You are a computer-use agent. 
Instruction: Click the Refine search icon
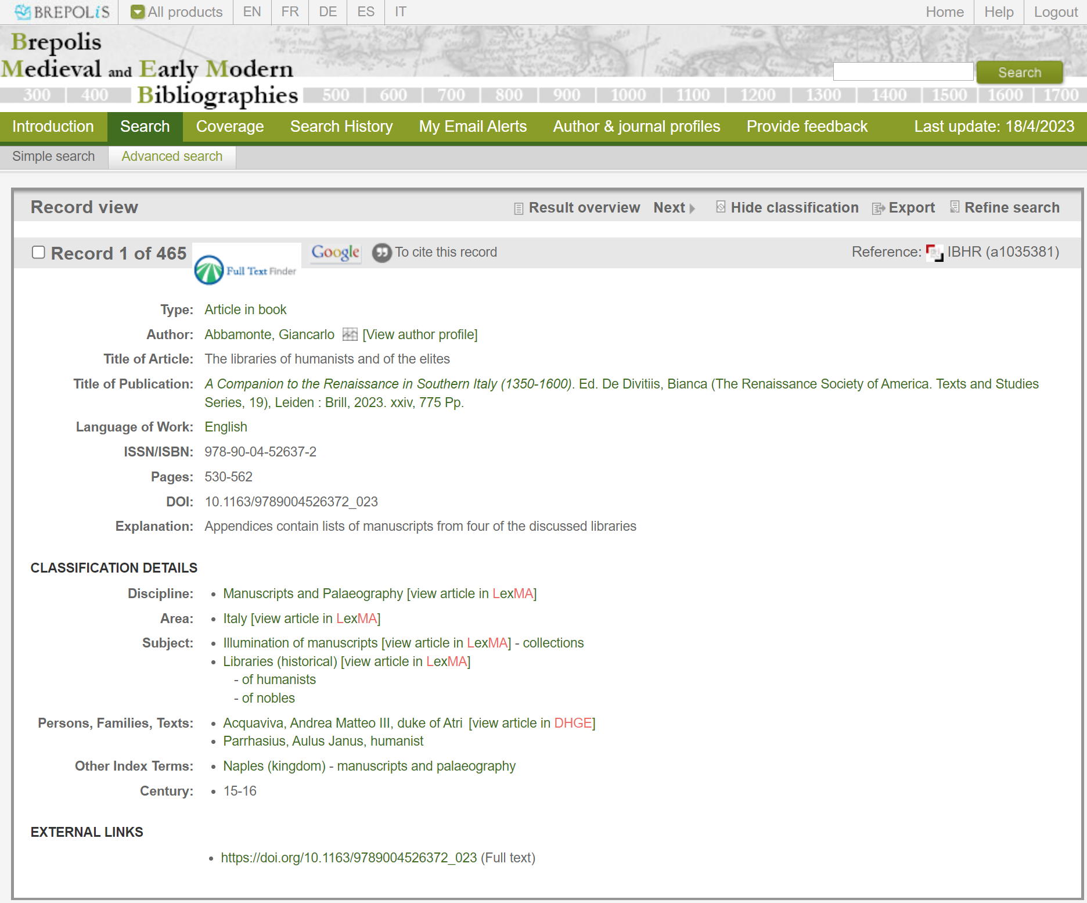pos(954,207)
